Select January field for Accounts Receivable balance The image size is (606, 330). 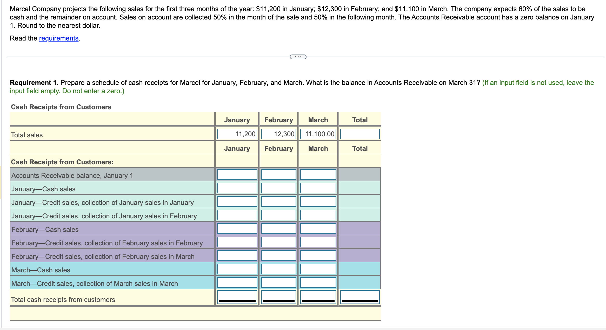(x=237, y=174)
